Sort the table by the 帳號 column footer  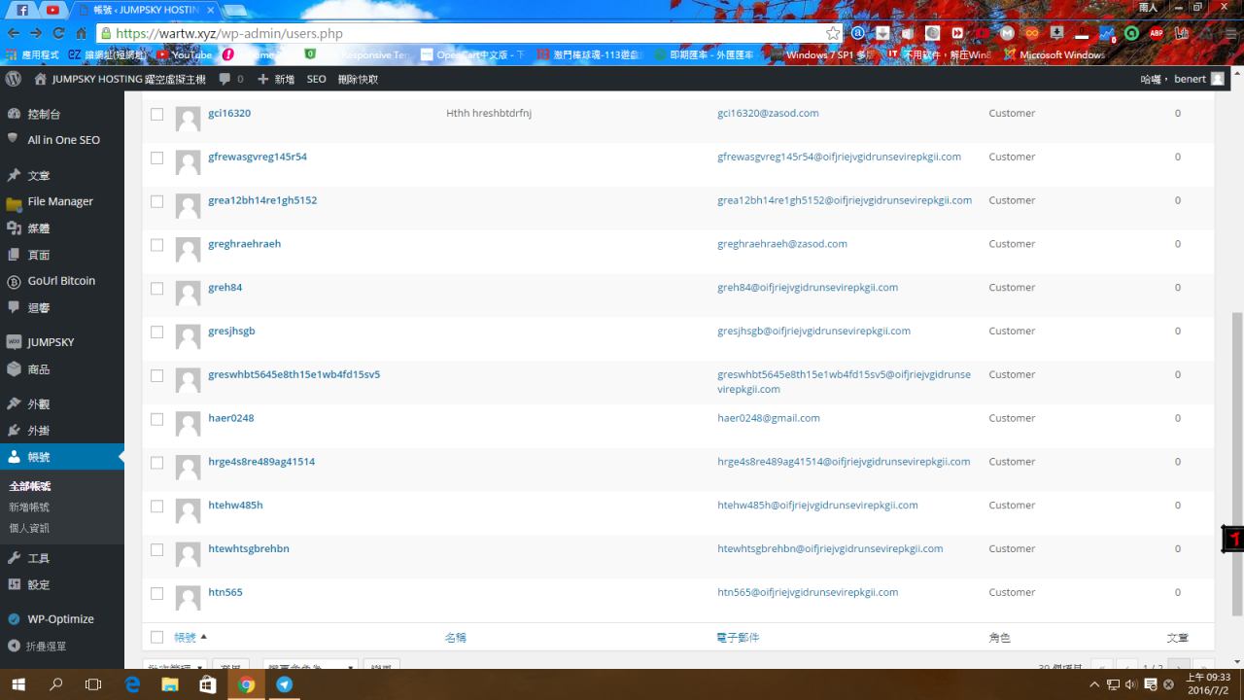click(x=185, y=638)
